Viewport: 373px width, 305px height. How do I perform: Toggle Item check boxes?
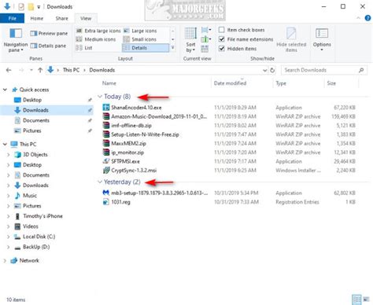(x=222, y=30)
